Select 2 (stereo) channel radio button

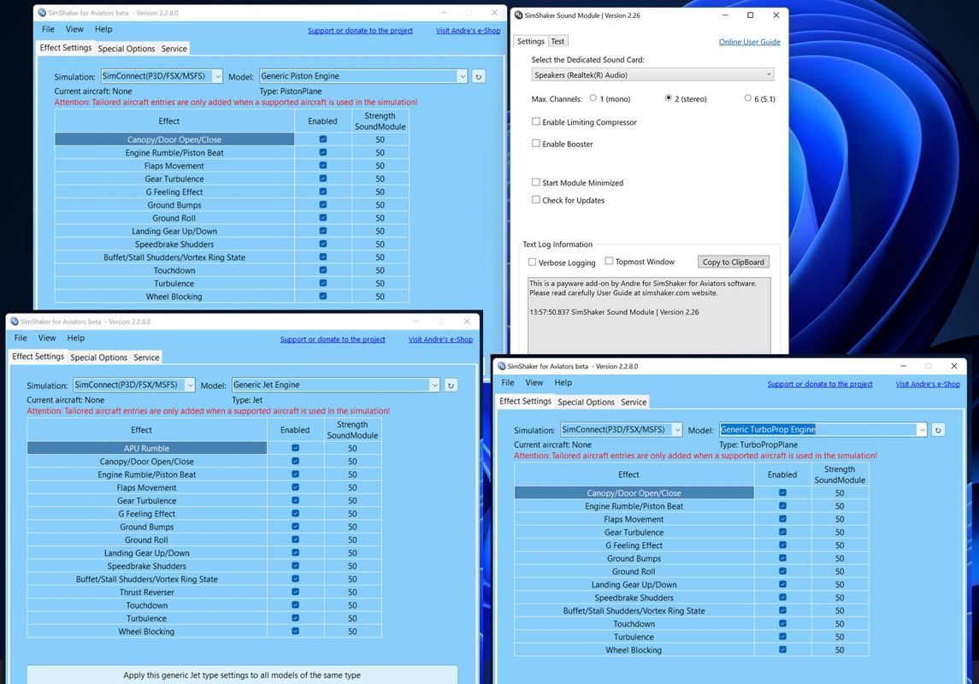tap(668, 98)
